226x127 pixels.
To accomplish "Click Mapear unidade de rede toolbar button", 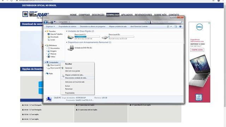I will click(x=118, y=26).
